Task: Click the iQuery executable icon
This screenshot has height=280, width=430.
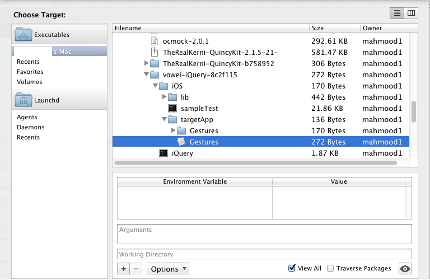Action: 163,153
